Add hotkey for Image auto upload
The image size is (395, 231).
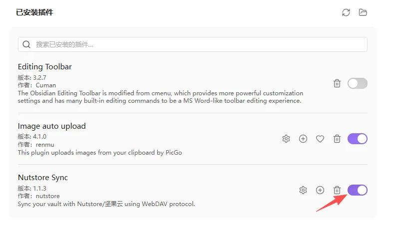(x=303, y=139)
